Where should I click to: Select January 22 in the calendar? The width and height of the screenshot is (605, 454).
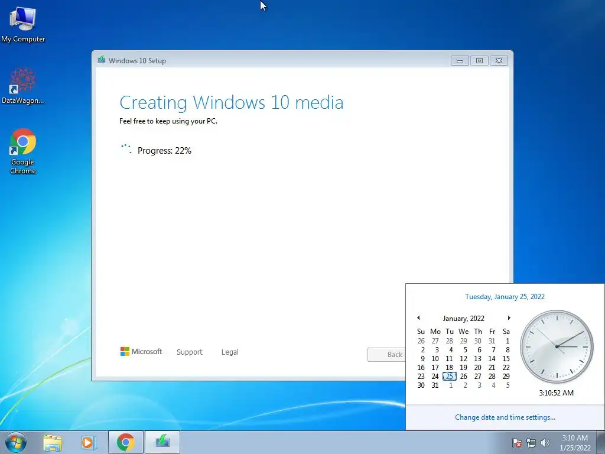pos(506,368)
